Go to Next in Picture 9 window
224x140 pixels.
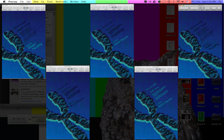[x=186, y=8]
